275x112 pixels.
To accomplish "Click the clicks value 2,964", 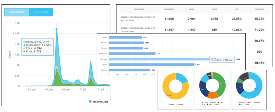I will click(191, 19).
